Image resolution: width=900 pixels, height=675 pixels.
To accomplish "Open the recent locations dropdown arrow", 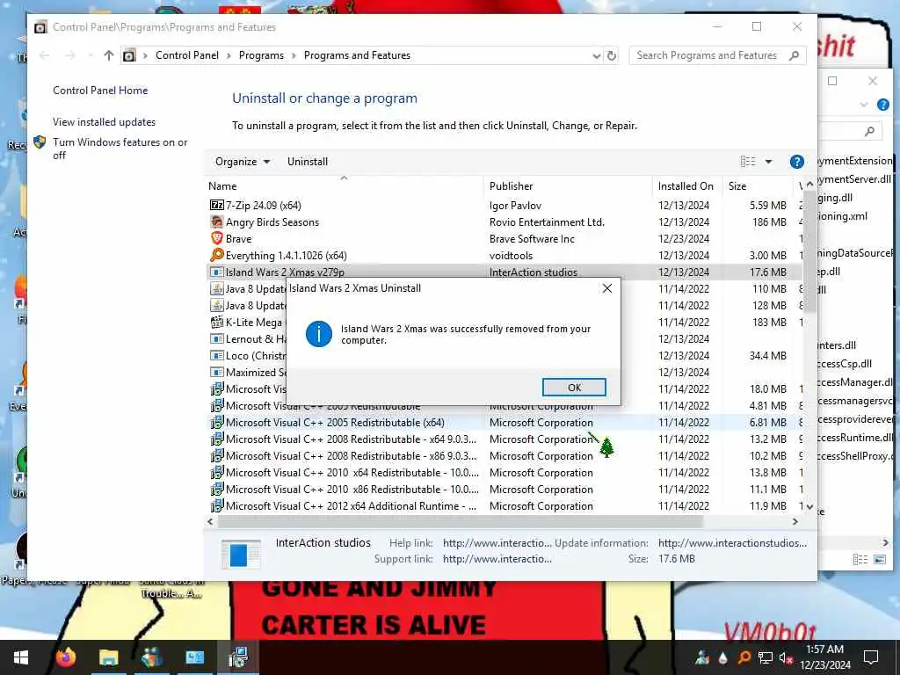I will [x=91, y=55].
